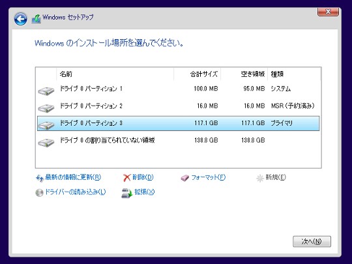
Task: Click the blue back arrow button
Action: point(20,19)
